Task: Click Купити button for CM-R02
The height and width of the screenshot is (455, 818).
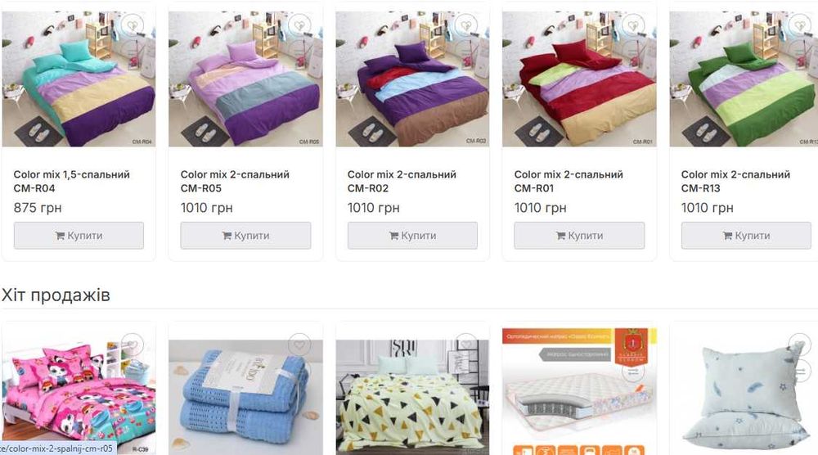Action: coord(412,236)
